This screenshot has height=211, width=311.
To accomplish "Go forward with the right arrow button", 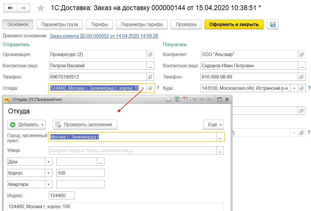I will click(x=23, y=8).
